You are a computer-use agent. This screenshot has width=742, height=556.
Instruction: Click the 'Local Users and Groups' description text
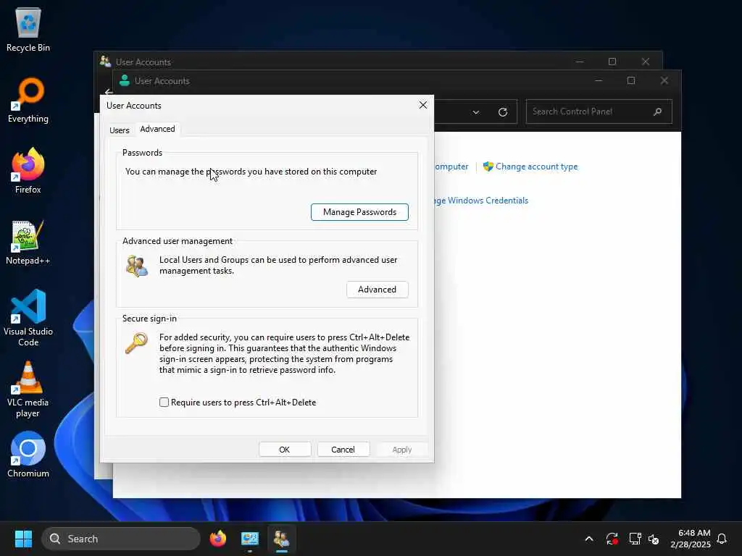point(278,265)
